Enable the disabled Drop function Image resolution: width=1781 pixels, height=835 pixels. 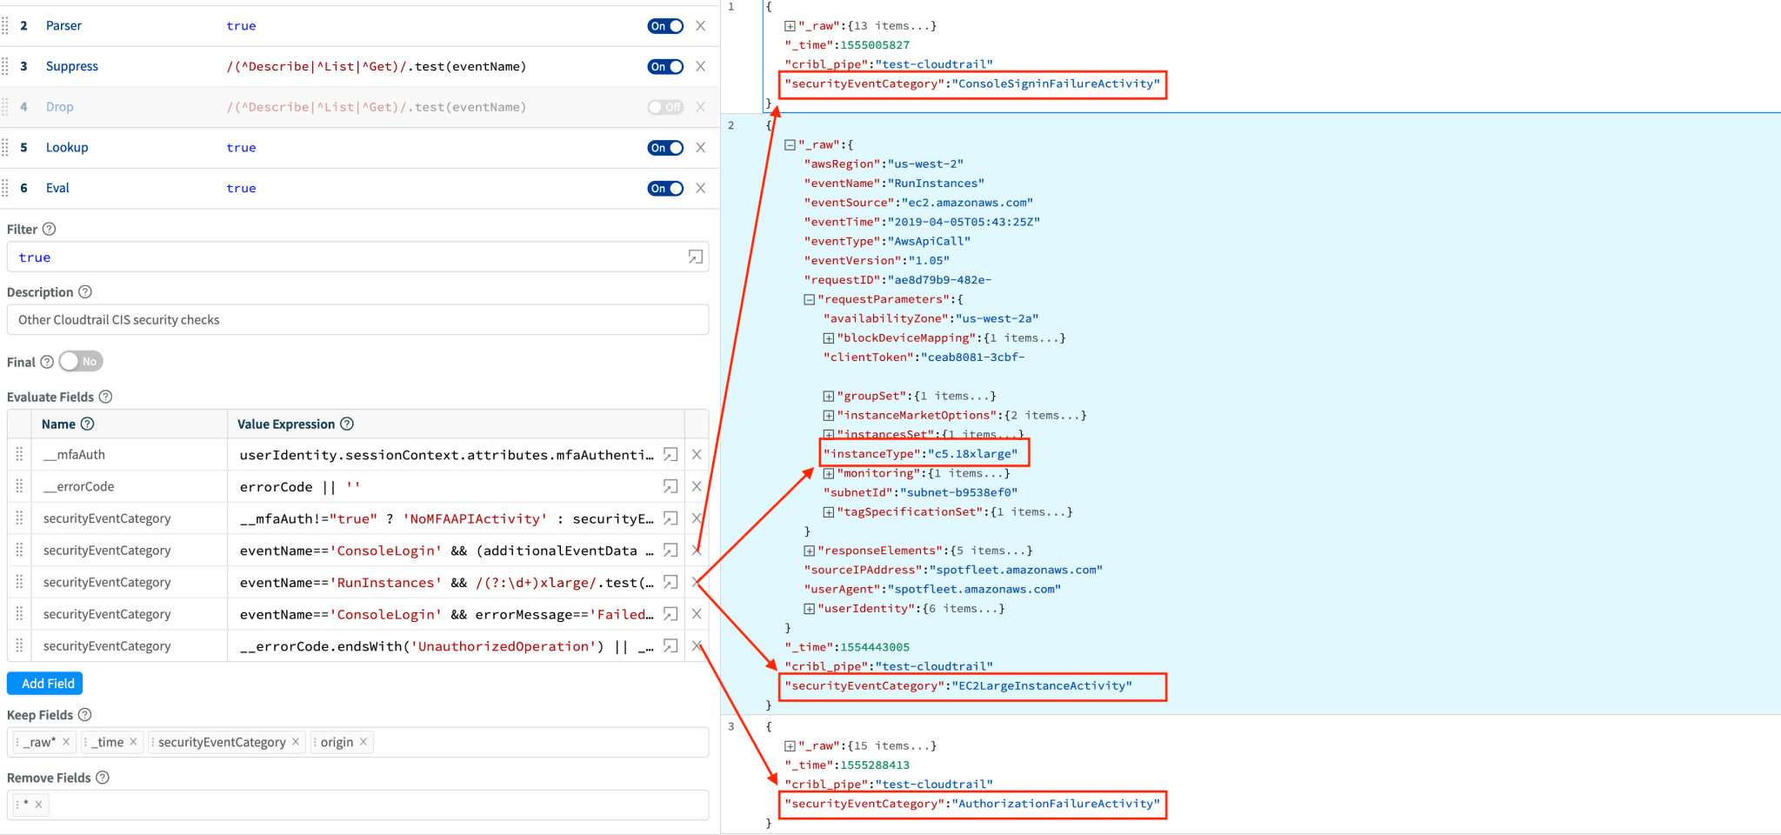(665, 107)
